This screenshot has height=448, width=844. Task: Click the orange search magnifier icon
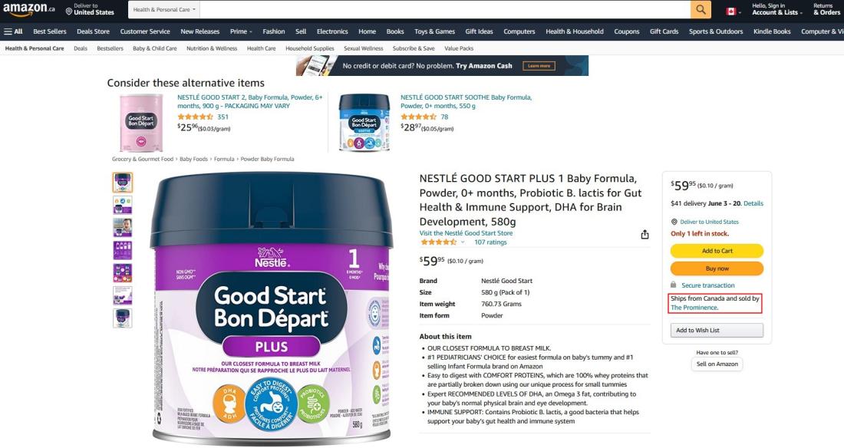pyautogui.click(x=701, y=9)
